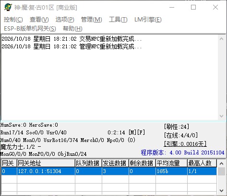Viewport: 227px width, 196px height.
Task: Click the 剩余数据 column header
Action: coord(142,163)
